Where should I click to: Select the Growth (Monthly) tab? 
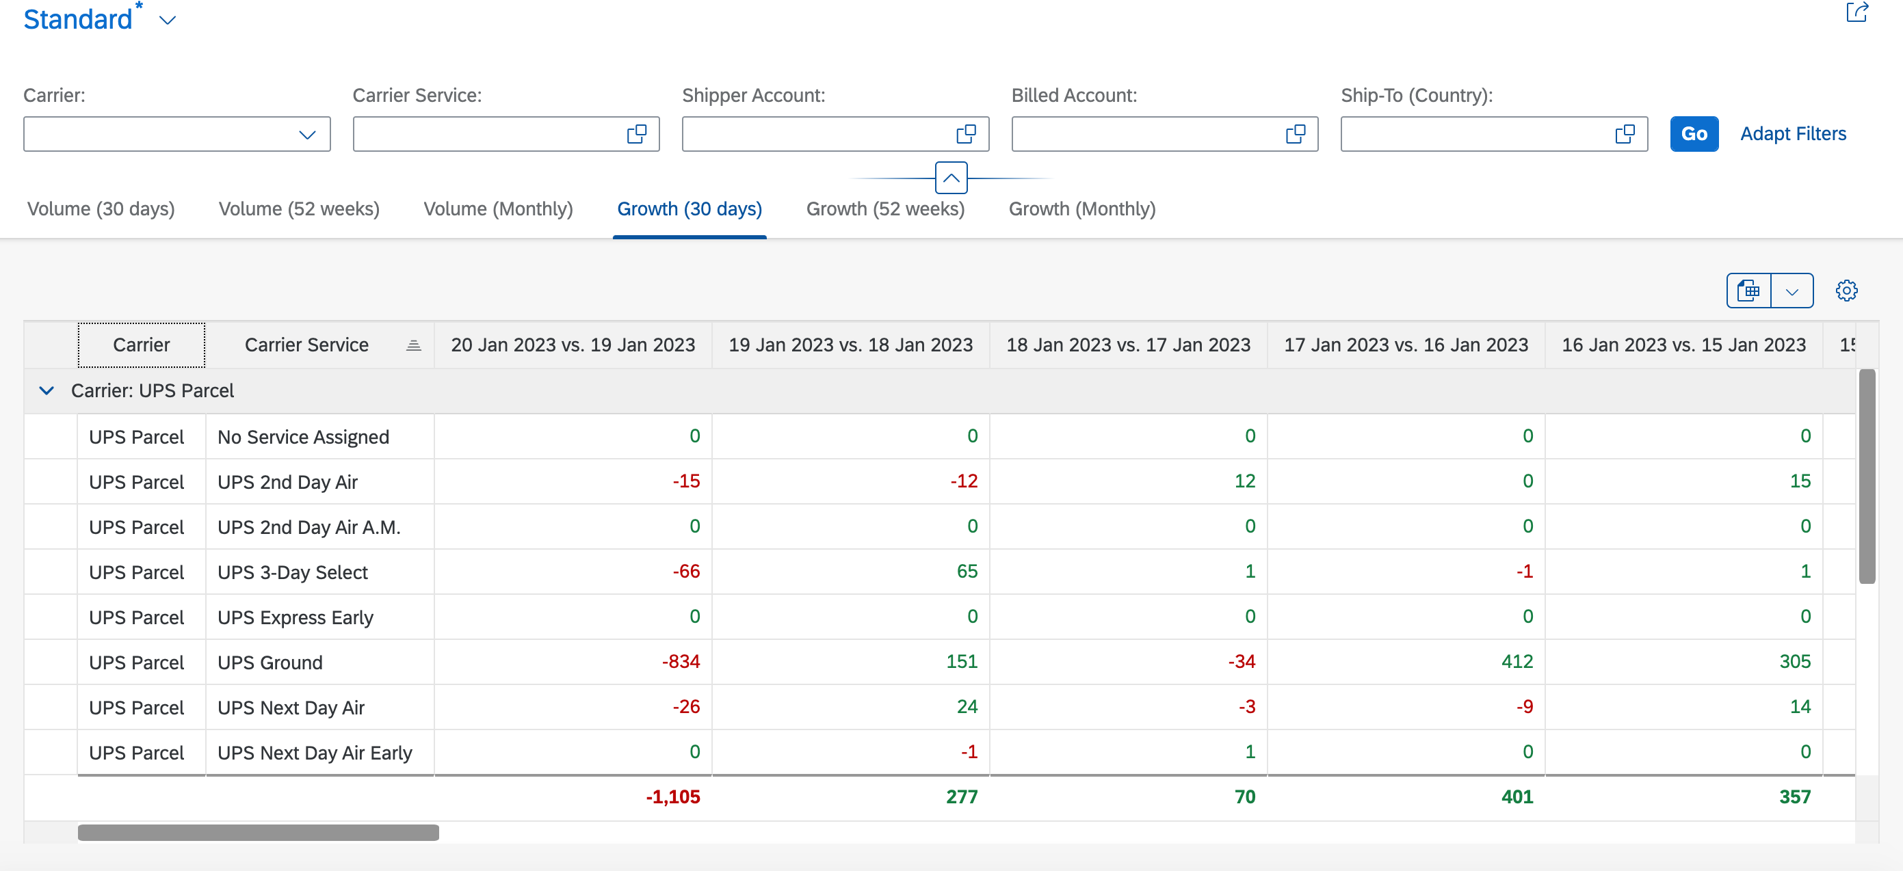click(x=1082, y=209)
